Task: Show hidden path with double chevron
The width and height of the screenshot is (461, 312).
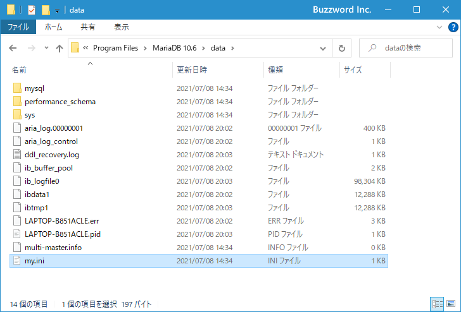Action: coord(85,48)
